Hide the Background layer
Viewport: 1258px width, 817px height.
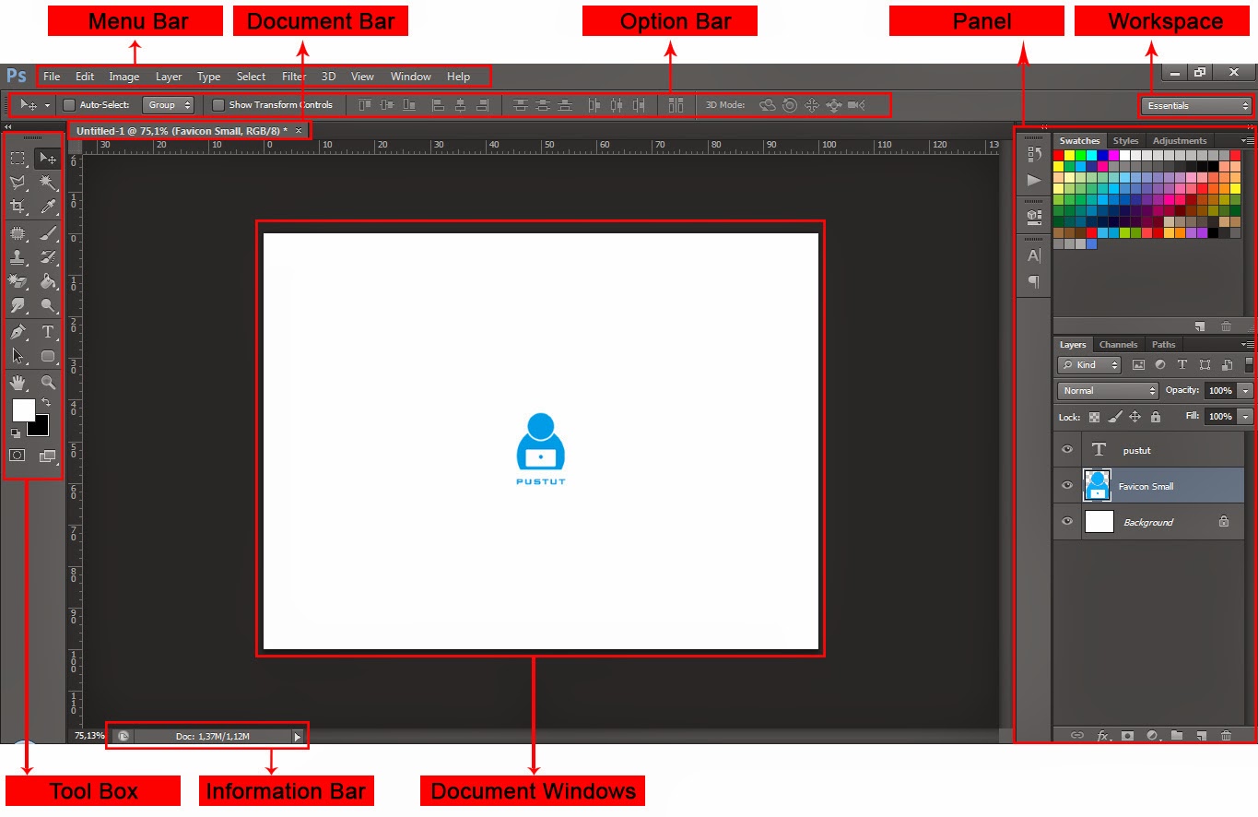point(1066,522)
